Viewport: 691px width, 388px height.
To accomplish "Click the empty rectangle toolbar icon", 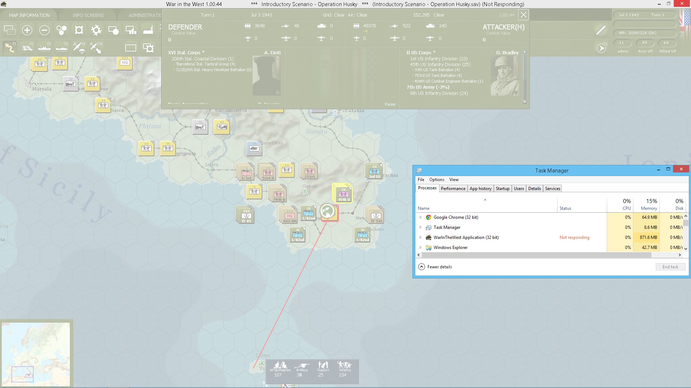I will click(x=131, y=48).
